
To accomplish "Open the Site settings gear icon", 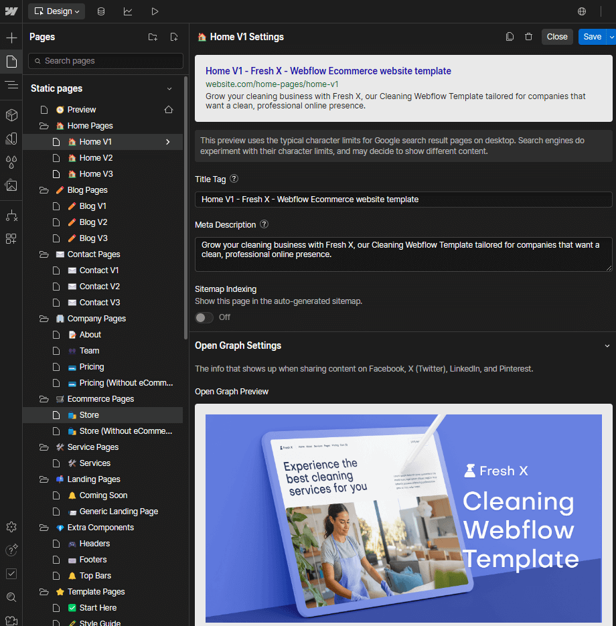I will [11, 527].
